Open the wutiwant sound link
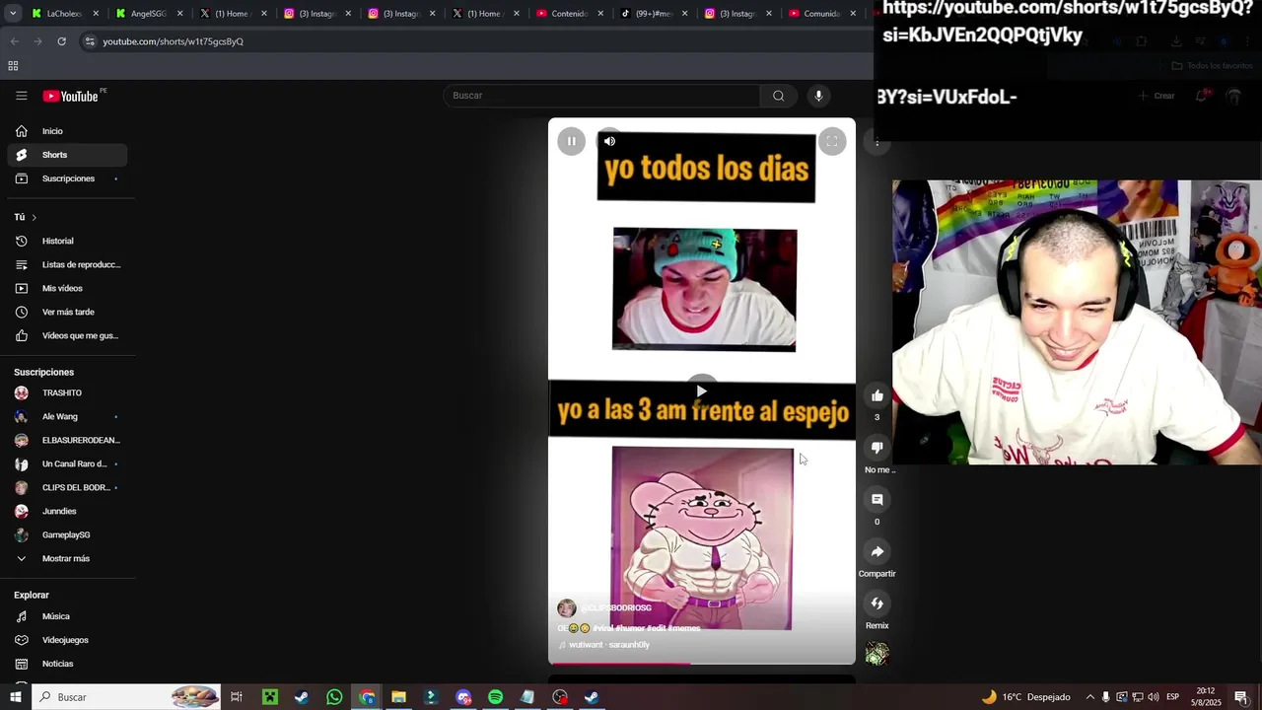Viewport: 1262px width, 710px height. click(609, 645)
